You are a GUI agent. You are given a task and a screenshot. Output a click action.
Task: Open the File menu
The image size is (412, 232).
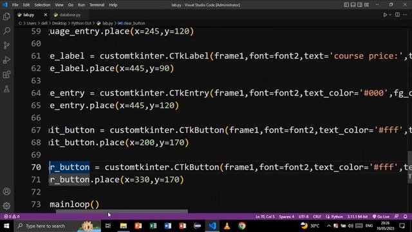(15, 5)
